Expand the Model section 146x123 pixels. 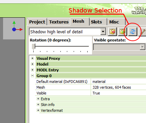point(32,64)
